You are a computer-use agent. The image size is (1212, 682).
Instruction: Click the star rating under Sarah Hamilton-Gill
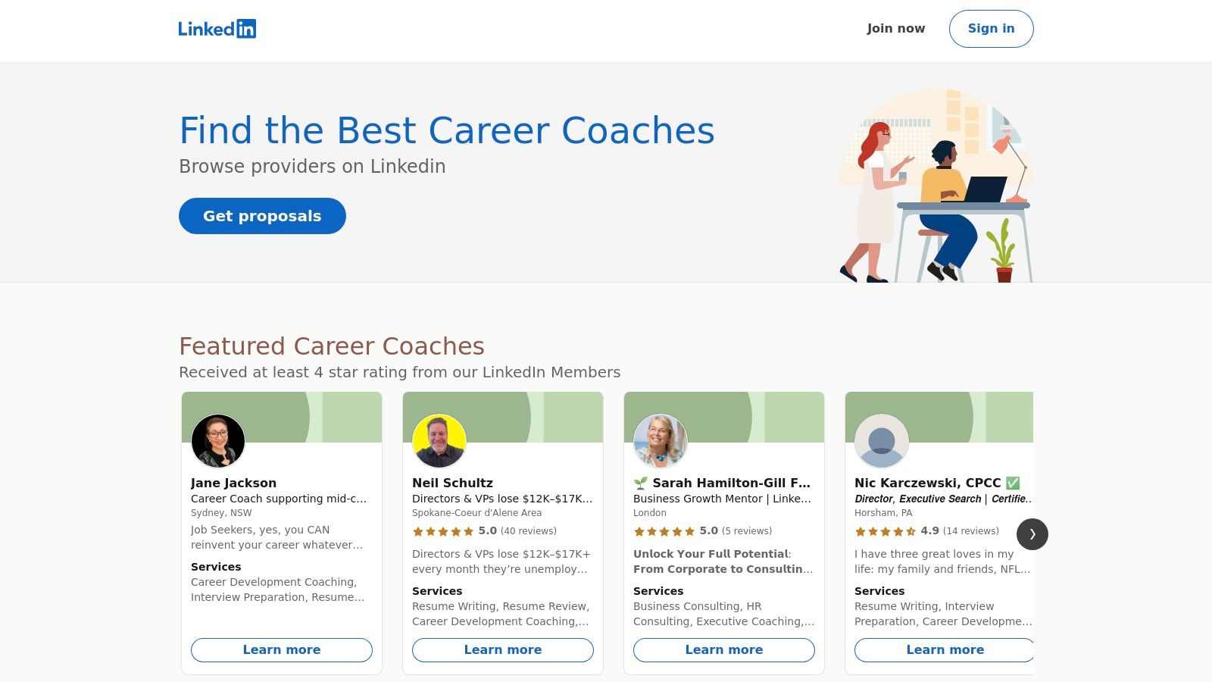point(664,531)
